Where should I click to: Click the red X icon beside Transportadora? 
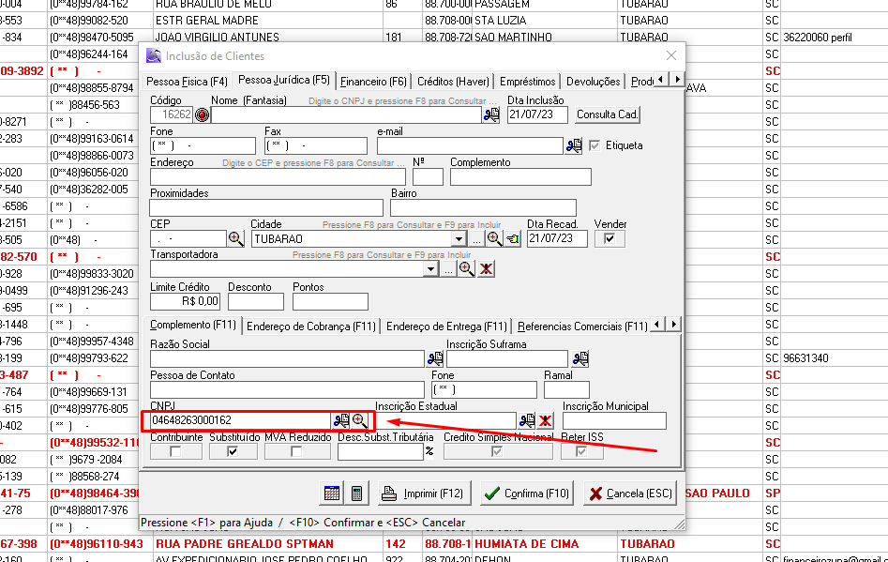click(x=486, y=269)
